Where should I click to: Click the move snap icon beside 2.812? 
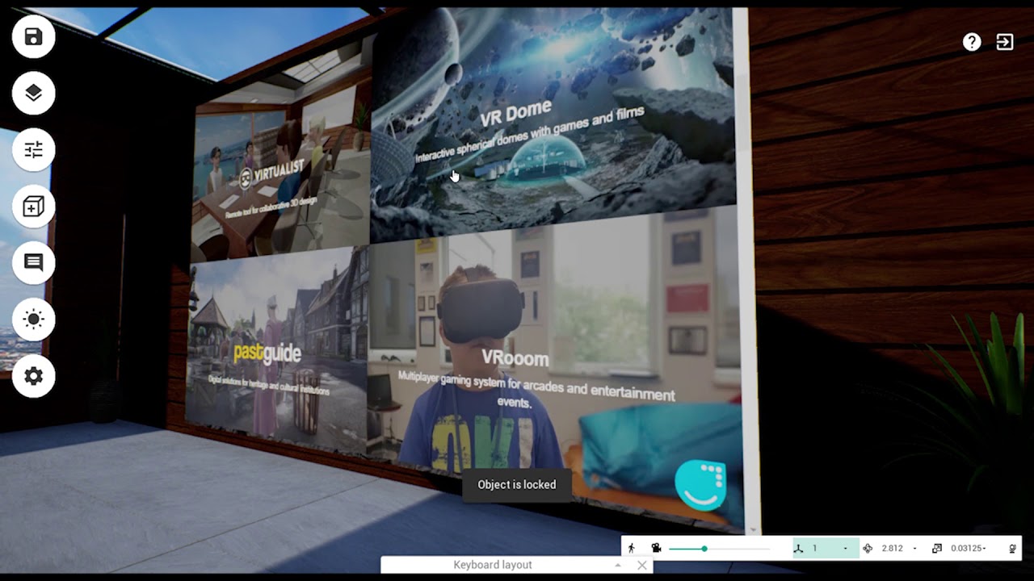coord(868,548)
